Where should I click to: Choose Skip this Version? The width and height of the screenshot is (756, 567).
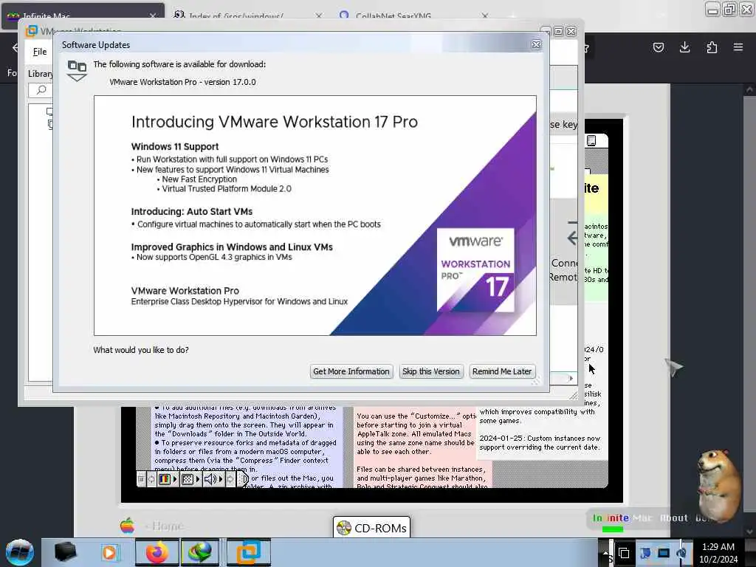point(430,371)
